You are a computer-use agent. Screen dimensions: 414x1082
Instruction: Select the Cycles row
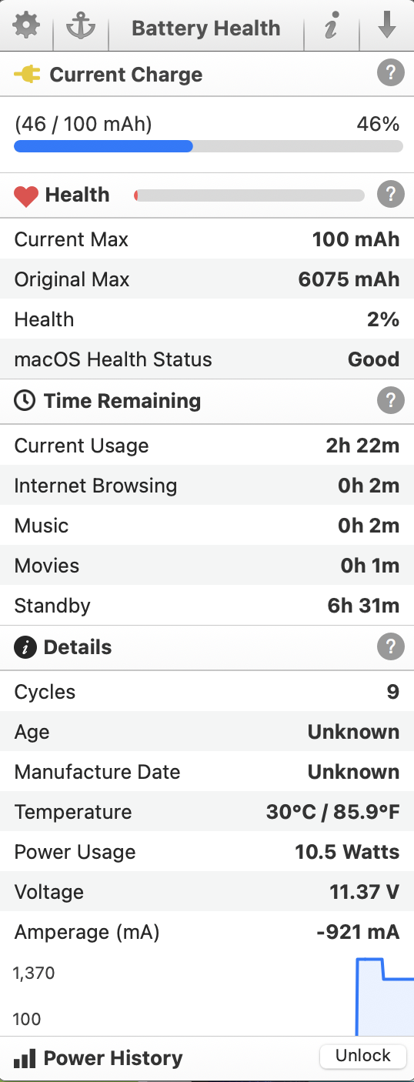207,692
